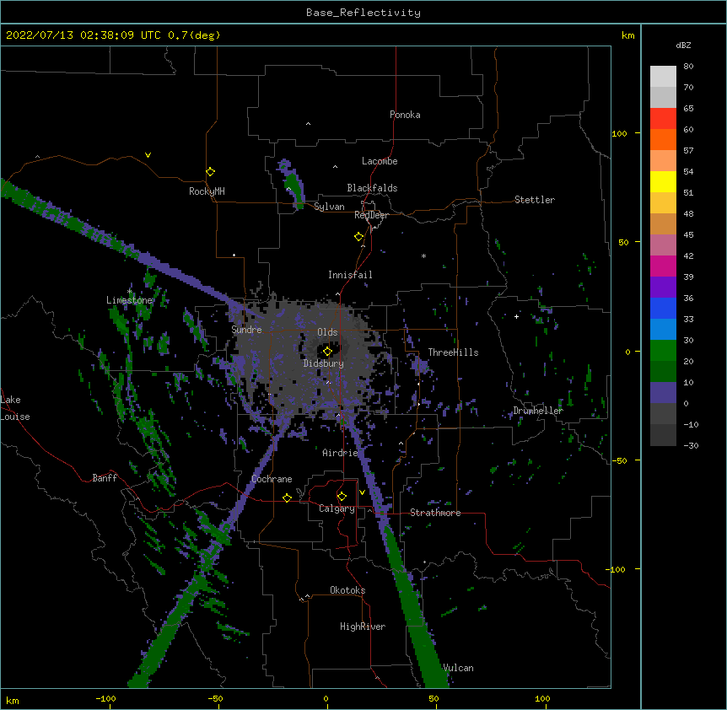This screenshot has width=727, height=710.
Task: Pick the blue 33-36 dBZ legend swatch
Action: [663, 308]
